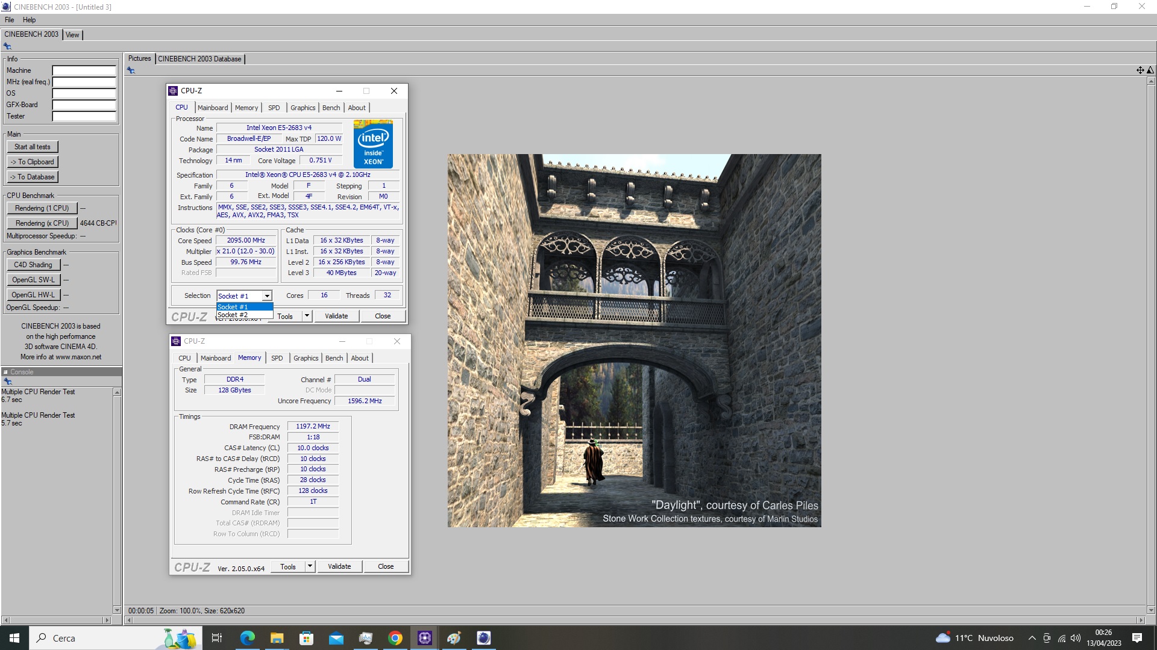Run the Rendering (x CPU) benchmark
Image resolution: width=1157 pixels, height=650 pixels.
tap(42, 223)
